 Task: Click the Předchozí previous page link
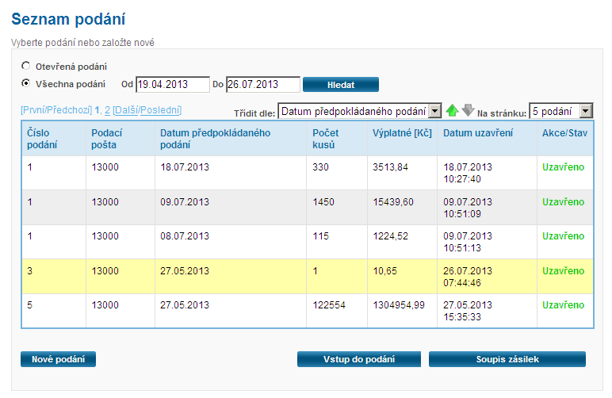(71, 111)
